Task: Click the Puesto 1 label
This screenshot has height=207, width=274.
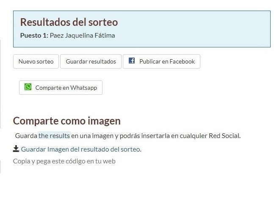Action: pos(34,36)
